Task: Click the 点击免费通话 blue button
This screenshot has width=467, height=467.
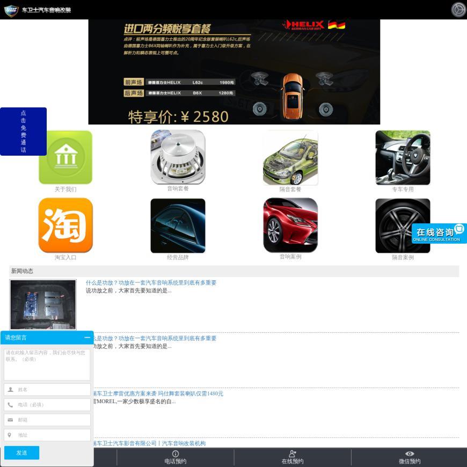Action: point(23,132)
